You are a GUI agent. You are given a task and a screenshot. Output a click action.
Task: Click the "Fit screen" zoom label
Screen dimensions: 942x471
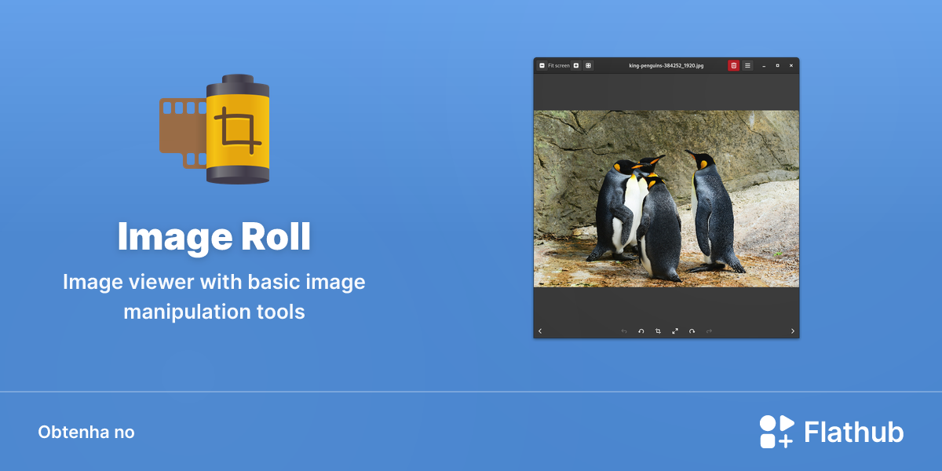click(x=559, y=66)
